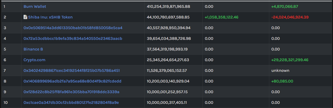Click the red -24,024,046,924.39 change value
Viewport: 333px width, 108px height.
pyautogui.click(x=290, y=17)
